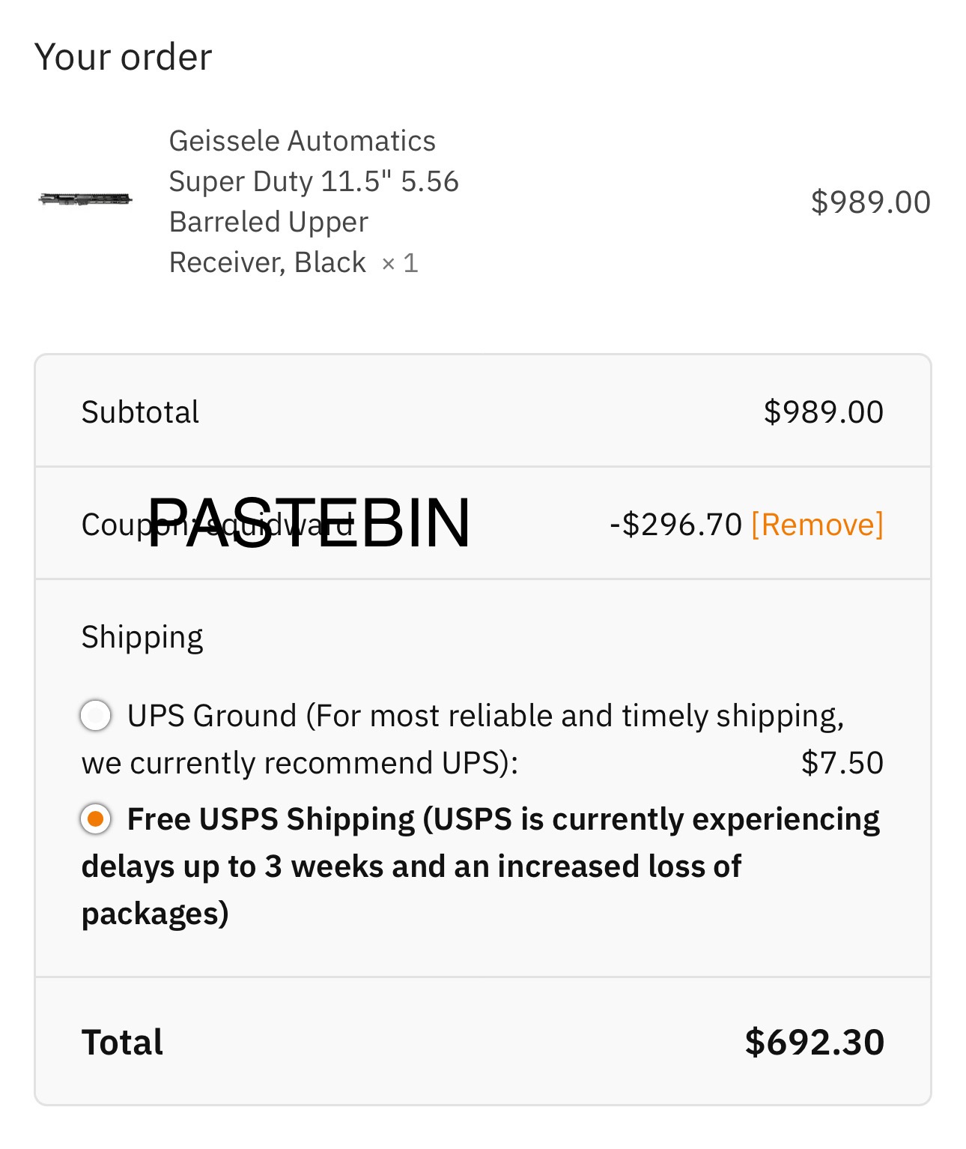The height and width of the screenshot is (1149, 966).
Task: Click the Subtotal label
Action: (x=140, y=411)
